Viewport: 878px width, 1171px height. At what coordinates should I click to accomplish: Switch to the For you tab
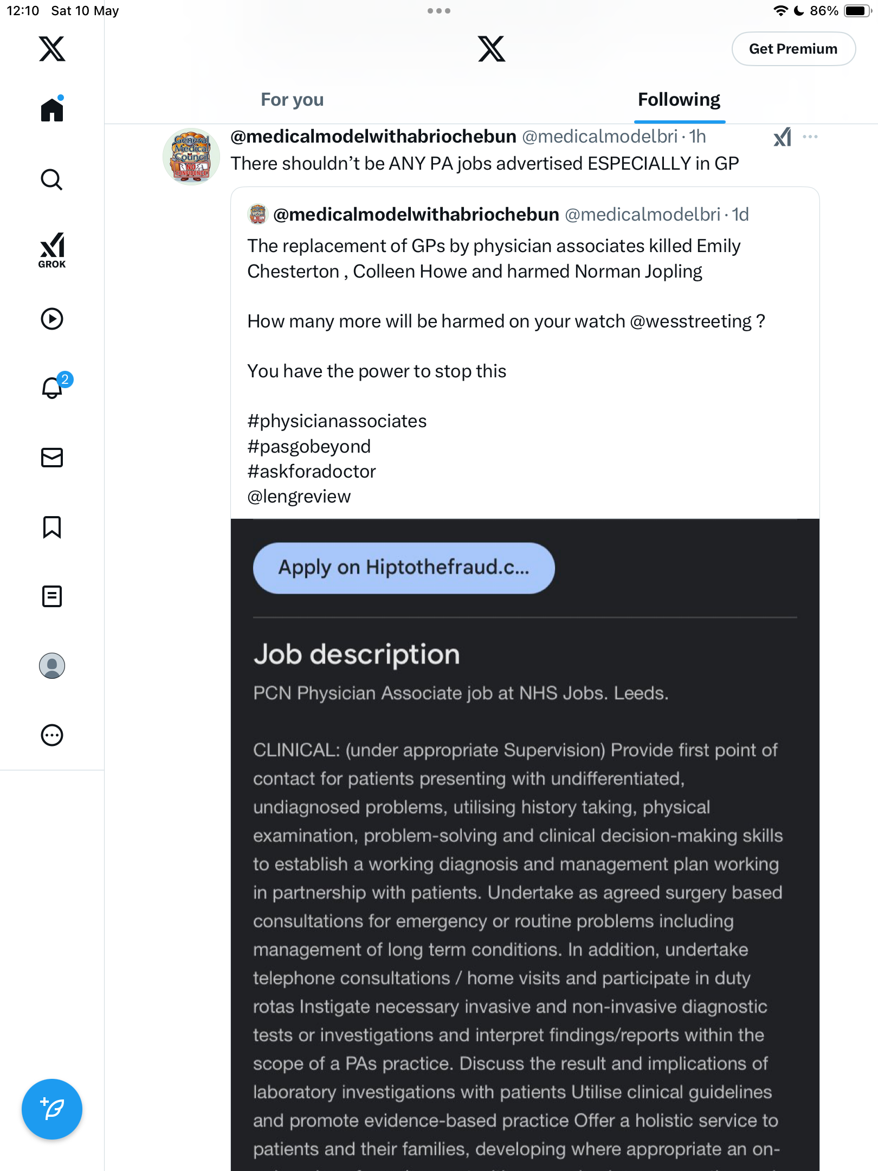292,100
